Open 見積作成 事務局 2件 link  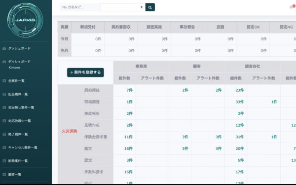pyautogui.click(x=129, y=125)
